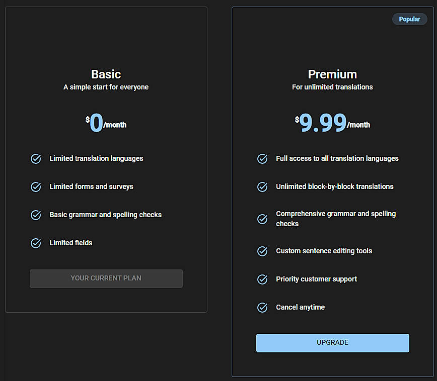The height and width of the screenshot is (381, 437).
Task: Click the Upgrade button for Premium
Action: [332, 343]
